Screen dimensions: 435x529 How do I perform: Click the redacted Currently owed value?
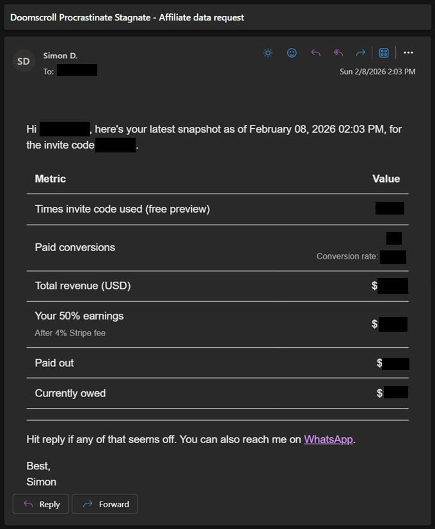(395, 393)
